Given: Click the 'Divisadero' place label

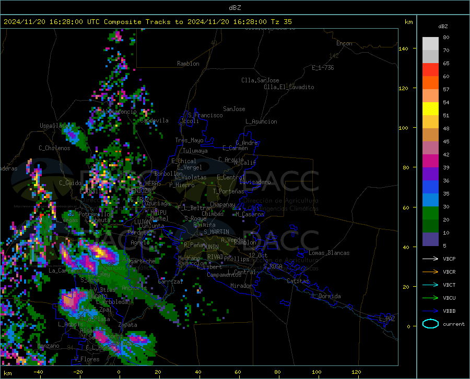Looking at the screenshot, I should [255, 182].
